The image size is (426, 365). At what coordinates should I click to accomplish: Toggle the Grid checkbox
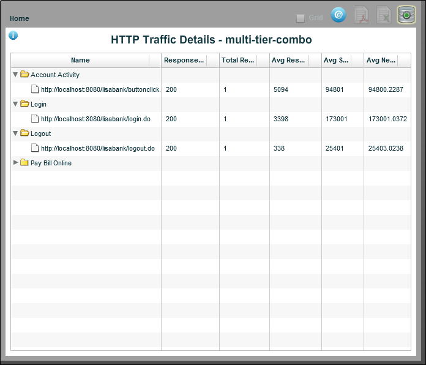click(300, 18)
